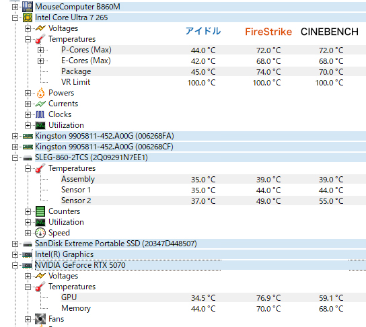Click the thermometer icon under SLEG-860-2TCS

click(x=40, y=168)
